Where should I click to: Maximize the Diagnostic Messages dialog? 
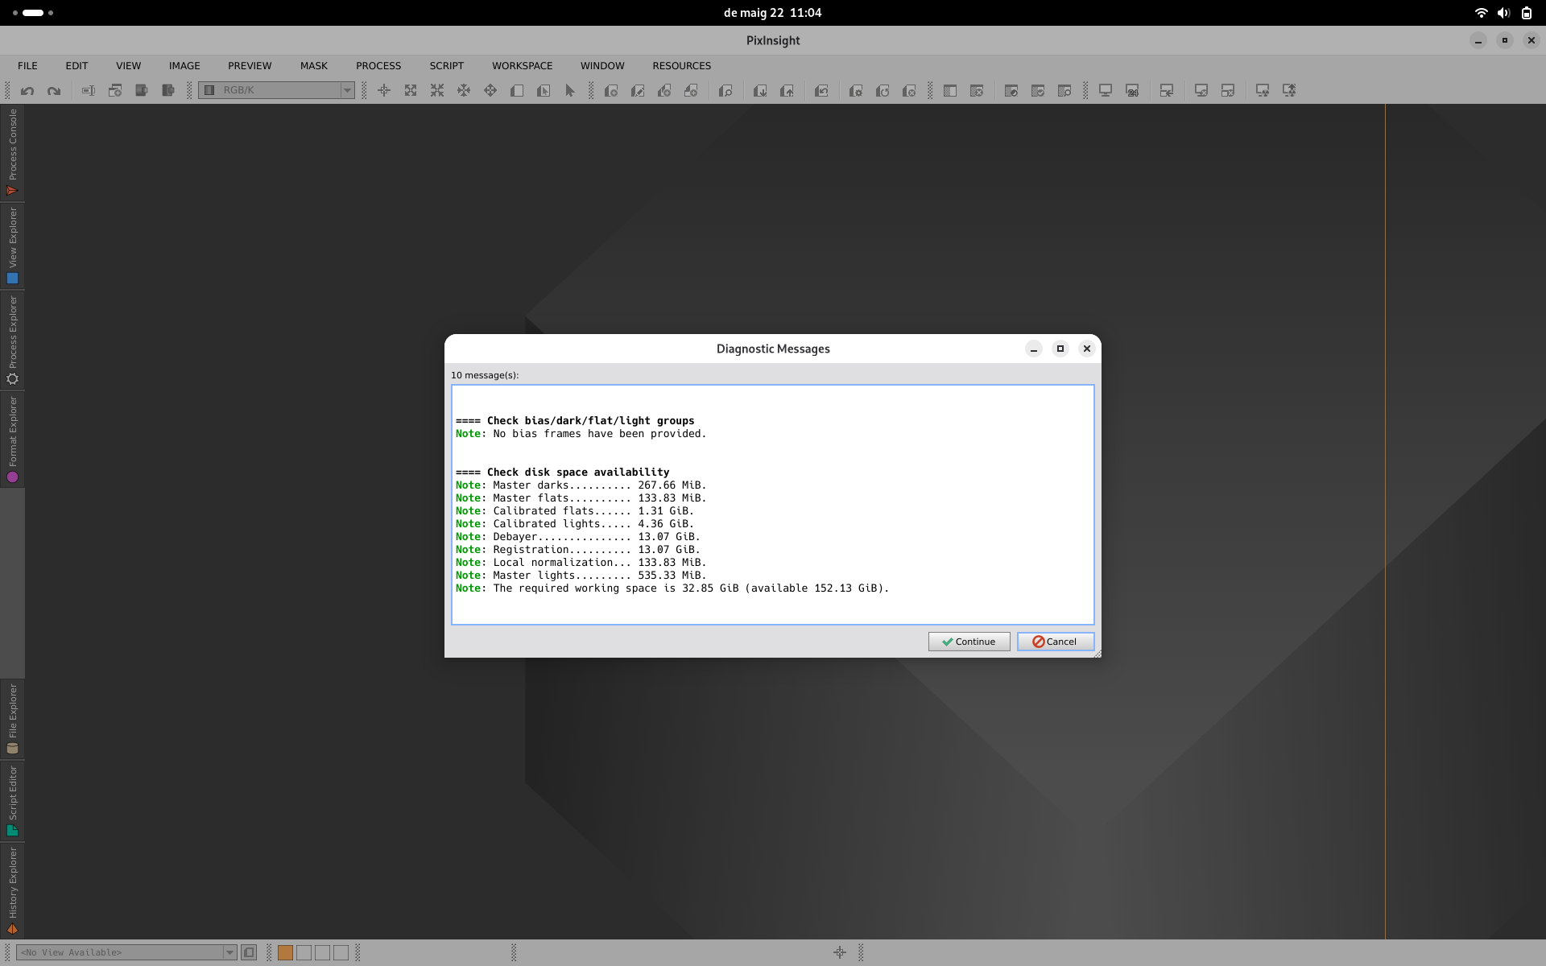pyautogui.click(x=1060, y=349)
